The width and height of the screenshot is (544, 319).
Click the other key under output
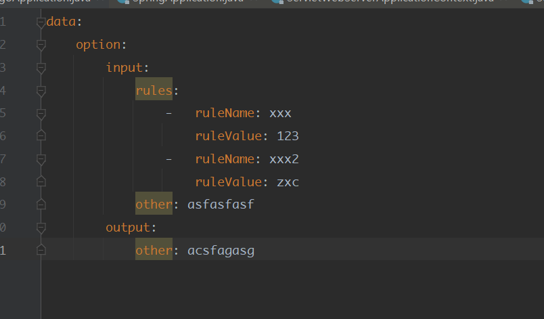point(154,251)
